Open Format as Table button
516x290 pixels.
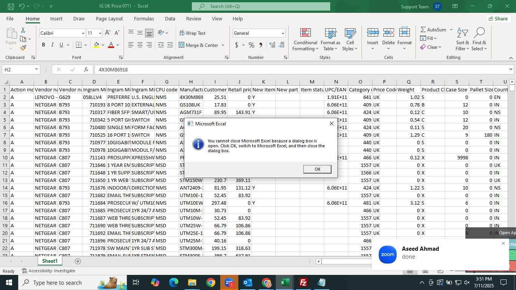click(331, 39)
